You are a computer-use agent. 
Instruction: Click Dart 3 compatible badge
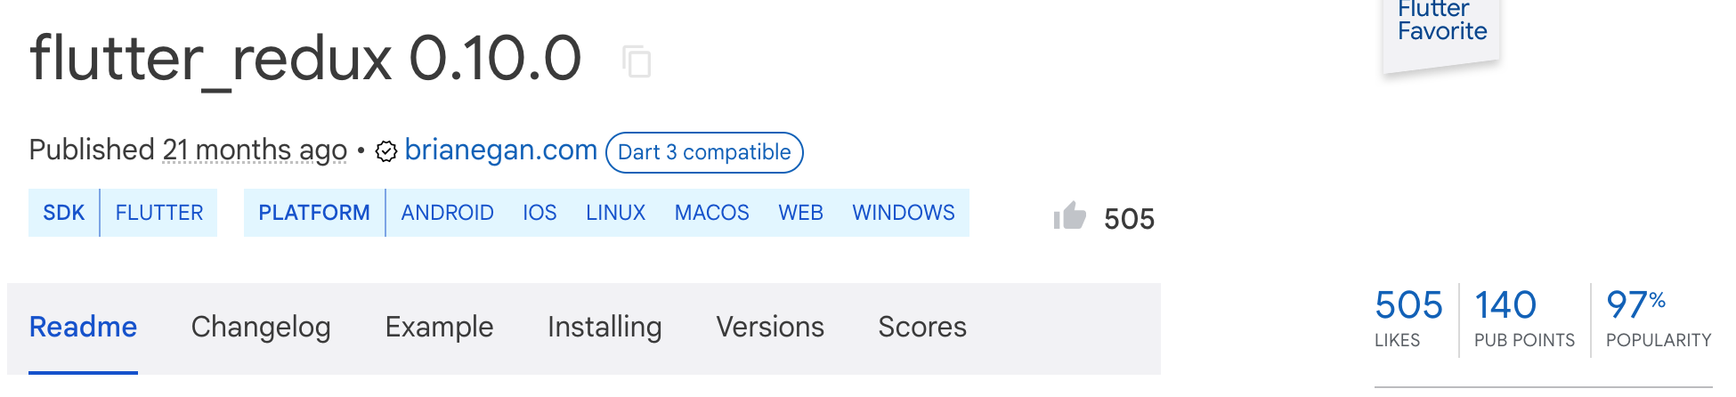(x=704, y=152)
